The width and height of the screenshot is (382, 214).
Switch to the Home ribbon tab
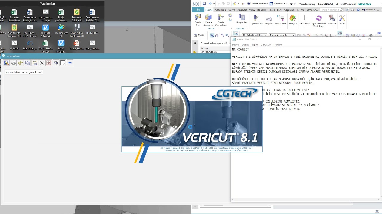pos(209,10)
